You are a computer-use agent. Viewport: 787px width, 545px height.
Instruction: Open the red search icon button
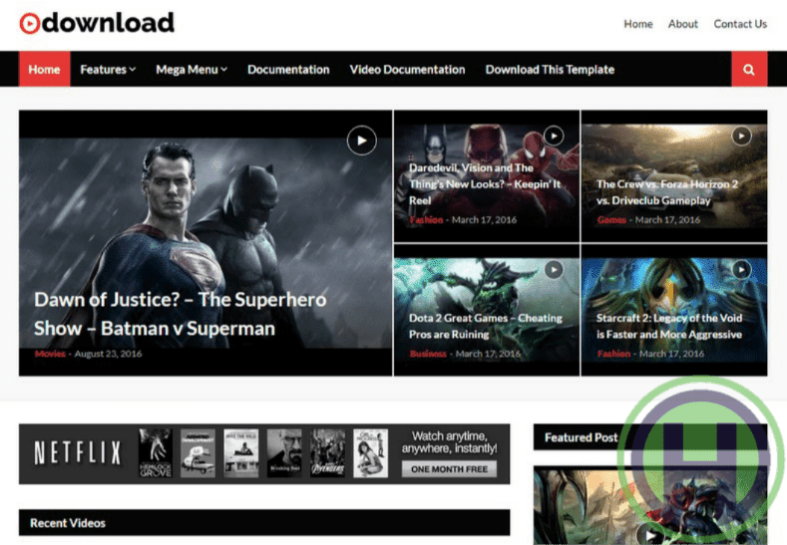pos(749,69)
